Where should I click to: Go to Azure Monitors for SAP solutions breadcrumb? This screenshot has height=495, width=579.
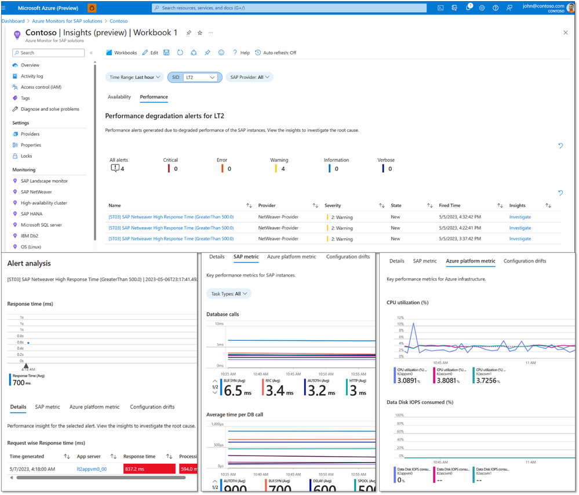coord(67,21)
